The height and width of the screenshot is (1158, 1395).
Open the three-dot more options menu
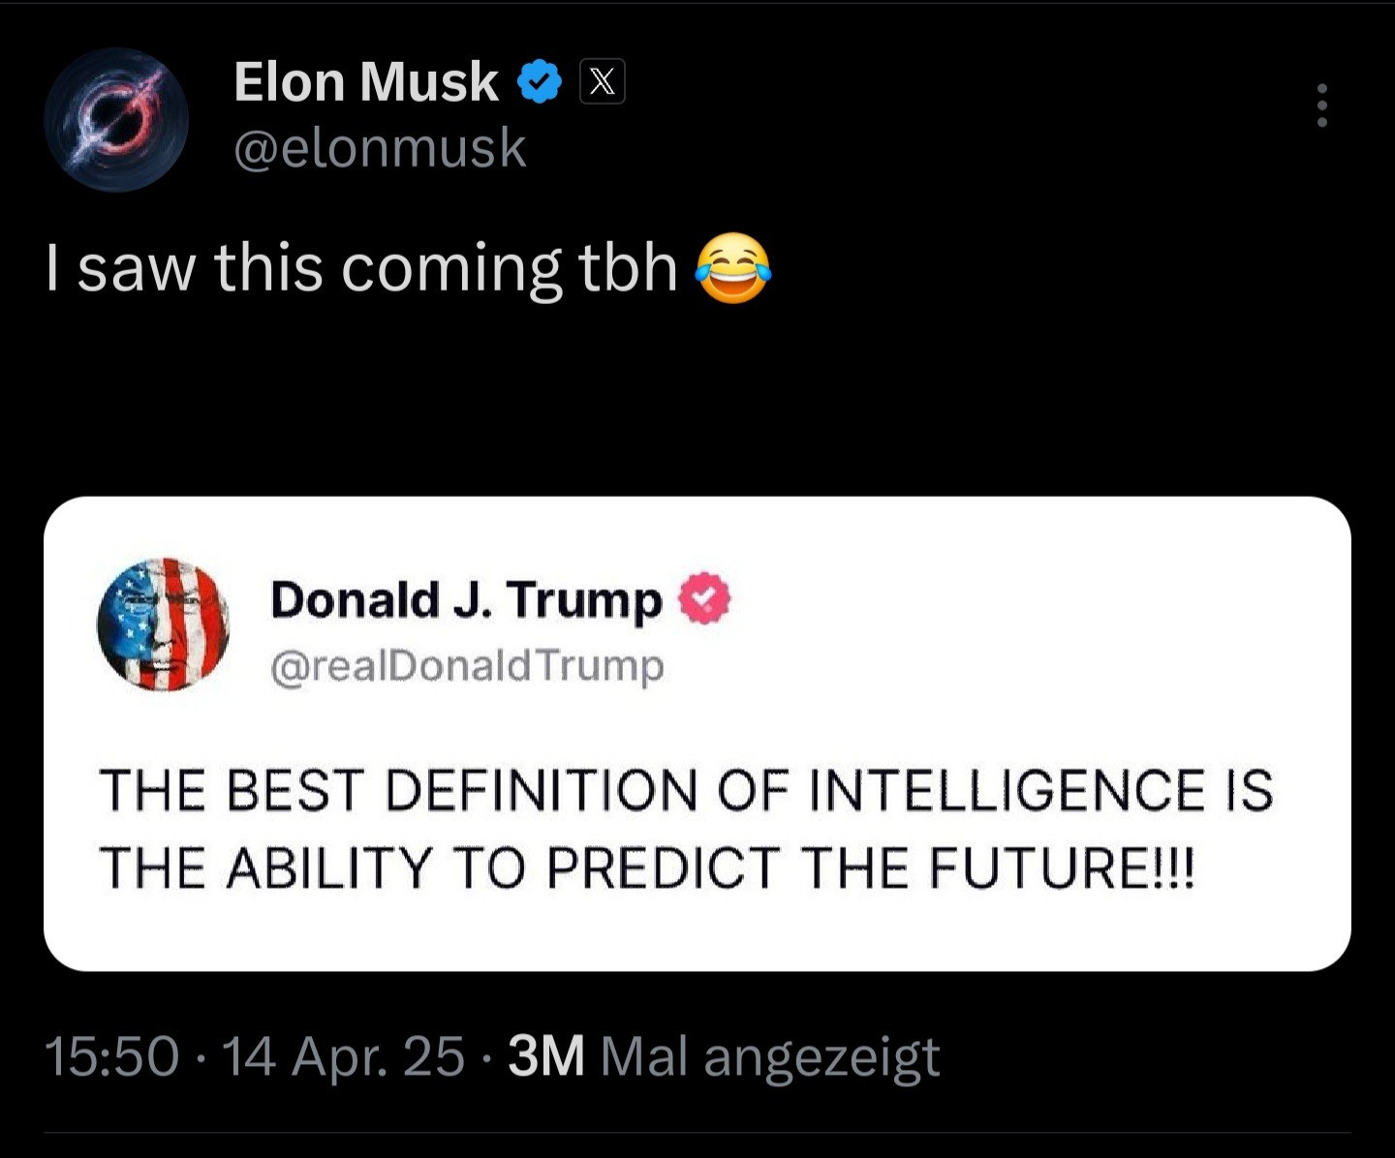(x=1321, y=105)
